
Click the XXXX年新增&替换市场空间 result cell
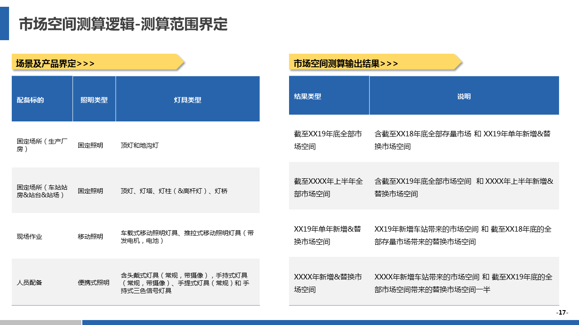click(x=328, y=283)
